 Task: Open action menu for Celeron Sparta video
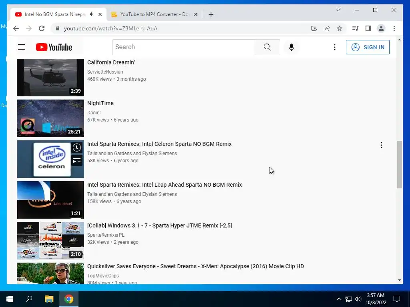tap(382, 145)
